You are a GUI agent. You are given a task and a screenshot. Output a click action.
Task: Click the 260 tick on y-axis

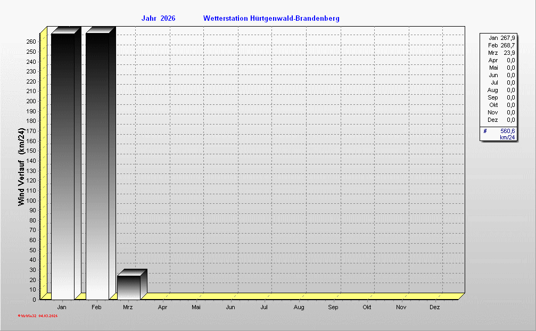31,42
